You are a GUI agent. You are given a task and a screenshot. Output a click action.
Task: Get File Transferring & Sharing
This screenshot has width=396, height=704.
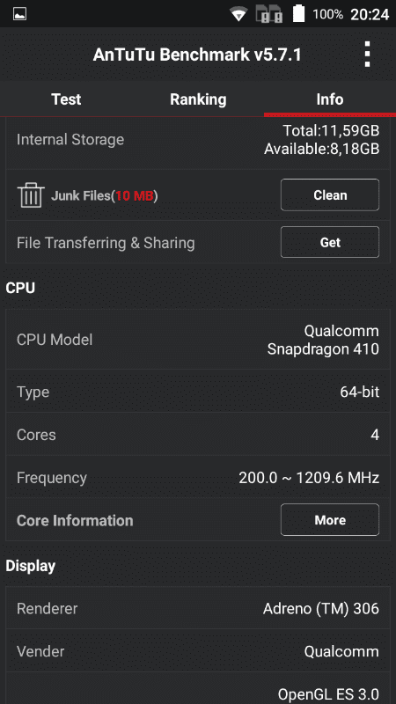click(x=330, y=243)
